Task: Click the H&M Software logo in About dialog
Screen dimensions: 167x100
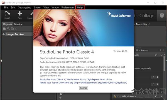Action: point(119,15)
